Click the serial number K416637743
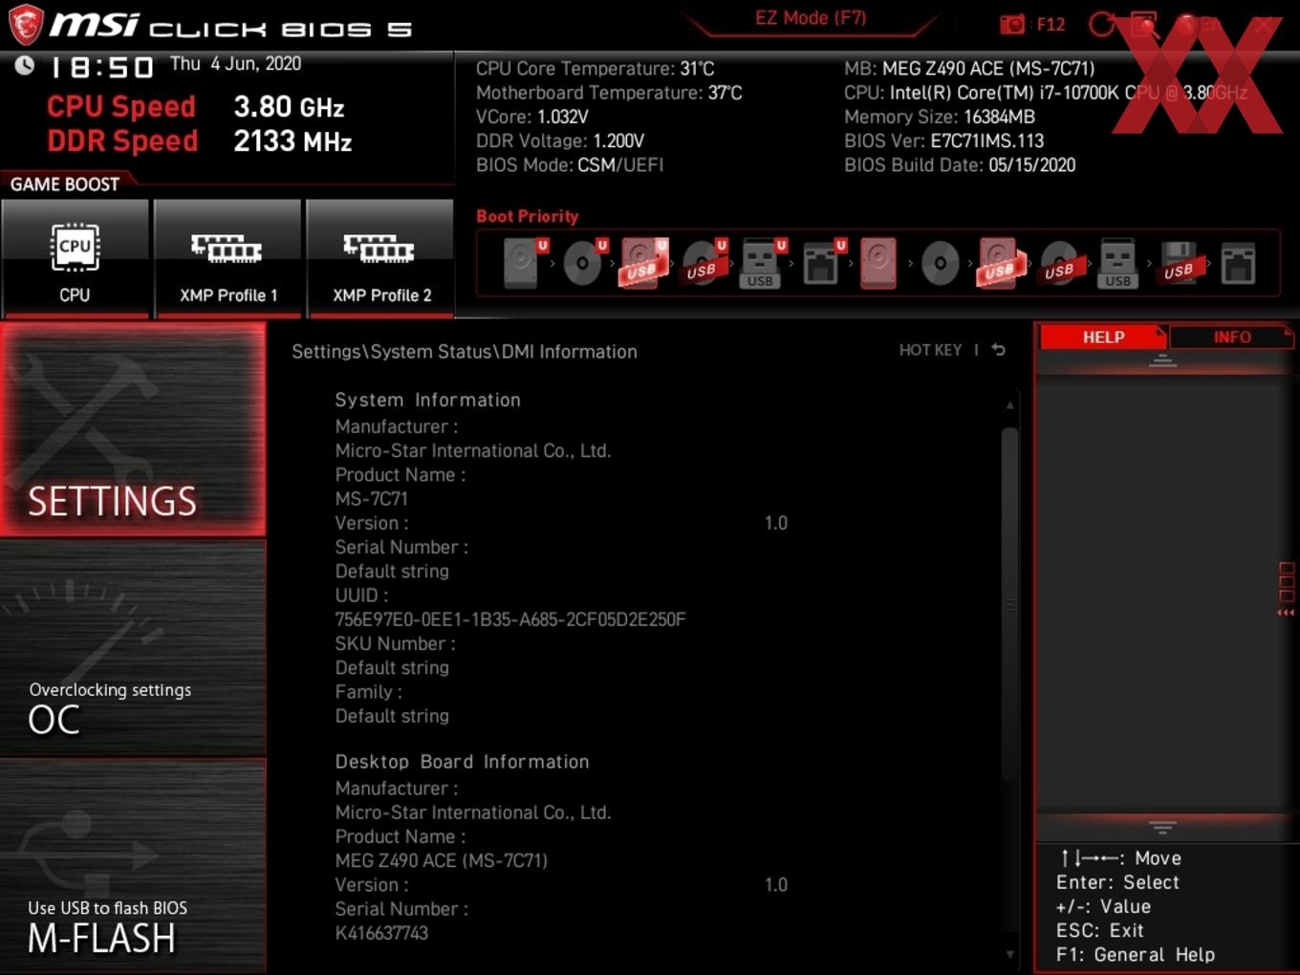The width and height of the screenshot is (1300, 975). (381, 933)
